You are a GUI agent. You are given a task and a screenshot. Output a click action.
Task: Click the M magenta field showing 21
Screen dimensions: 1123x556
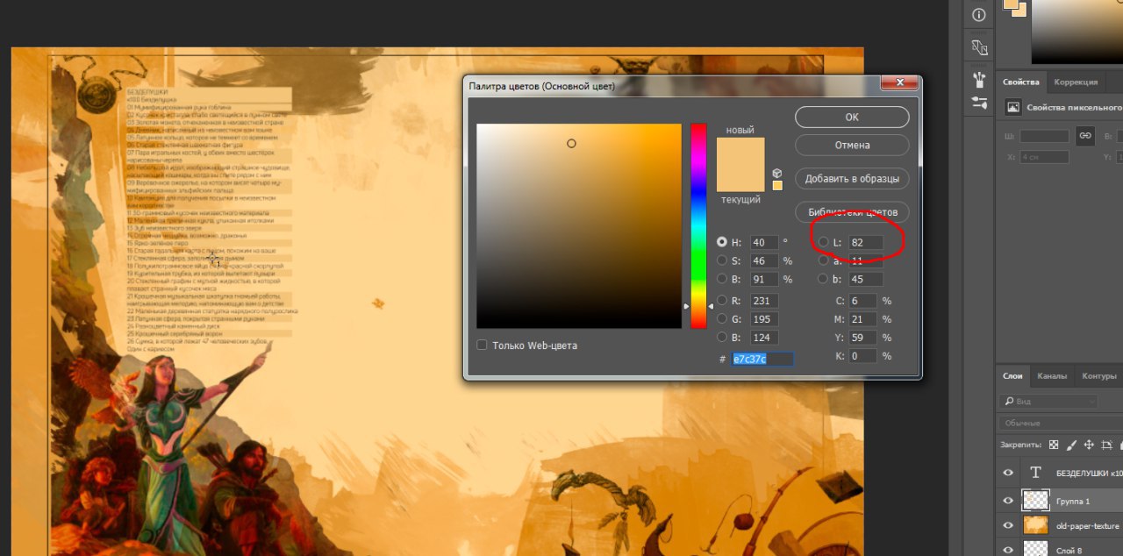click(x=863, y=319)
